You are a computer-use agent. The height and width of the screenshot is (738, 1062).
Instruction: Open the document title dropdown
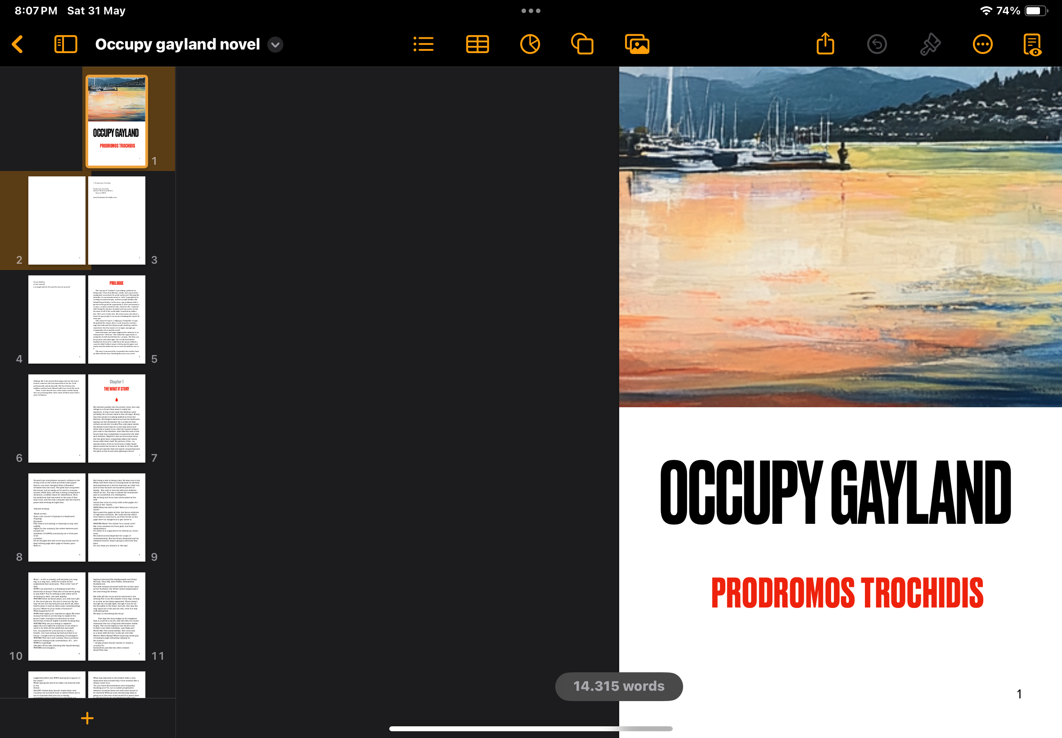coord(274,45)
